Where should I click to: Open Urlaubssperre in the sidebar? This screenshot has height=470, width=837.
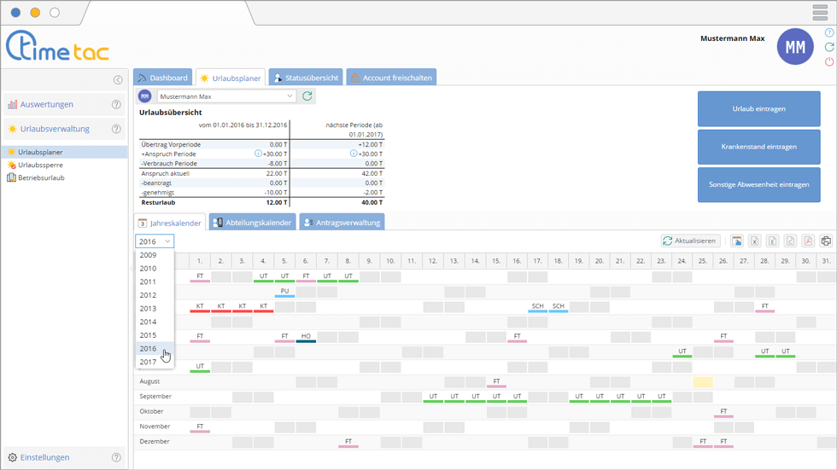41,165
